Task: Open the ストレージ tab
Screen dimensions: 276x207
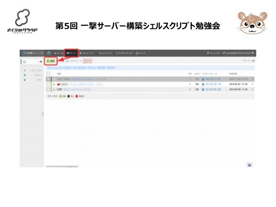Action: 86,53
